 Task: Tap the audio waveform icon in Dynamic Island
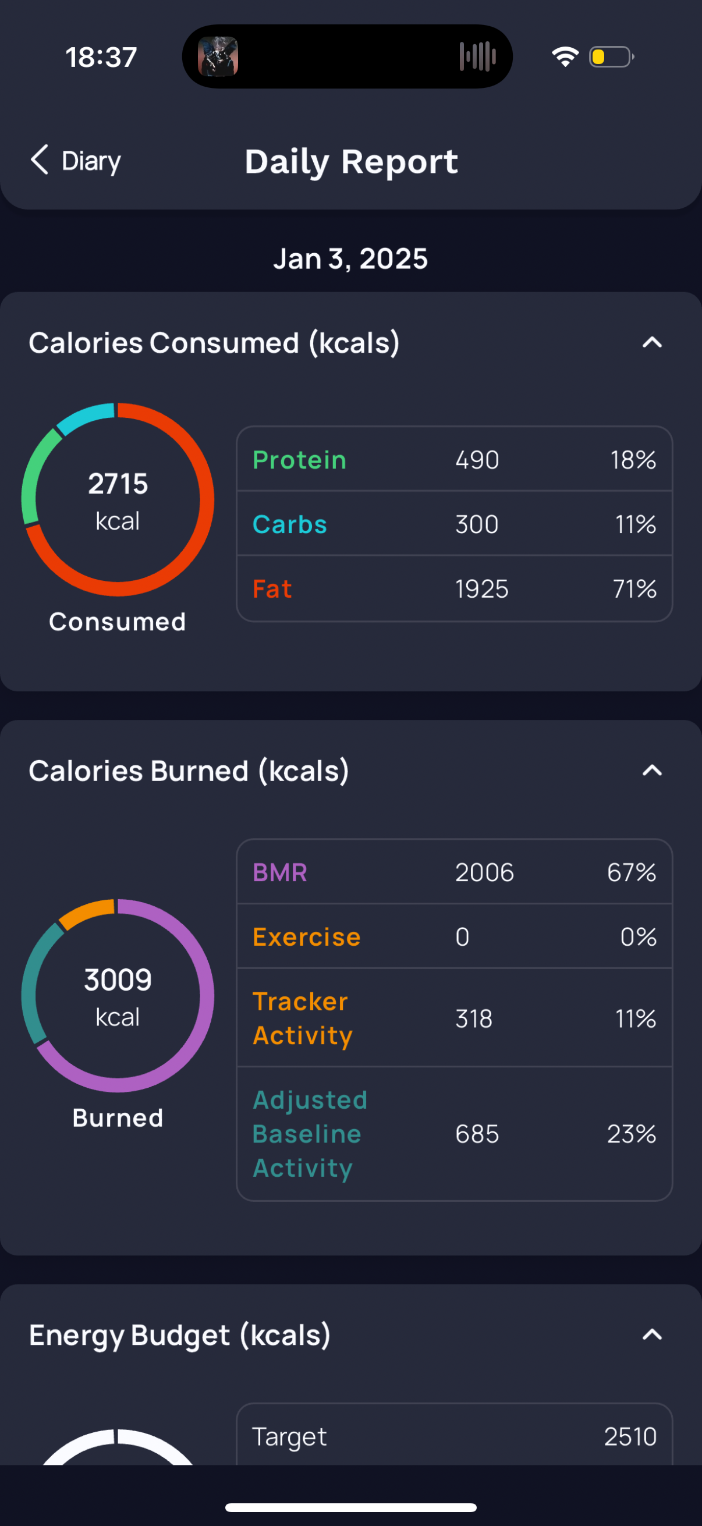point(477,57)
